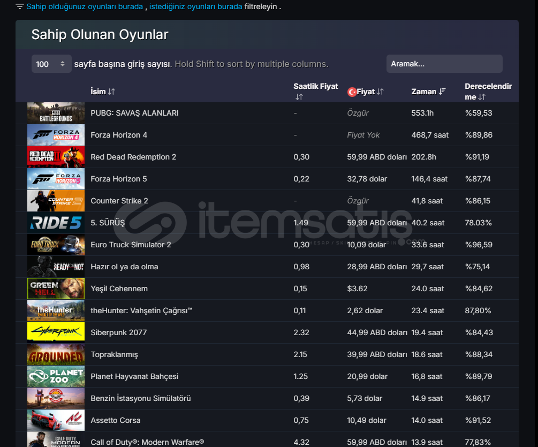Click '78.03%' rating for 5. SÜRÜŞ

click(478, 223)
